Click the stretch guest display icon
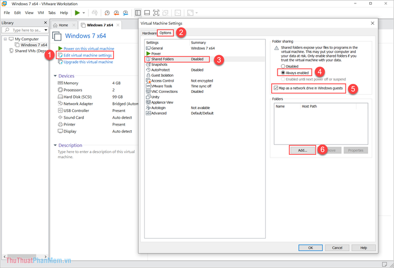 point(190,12)
